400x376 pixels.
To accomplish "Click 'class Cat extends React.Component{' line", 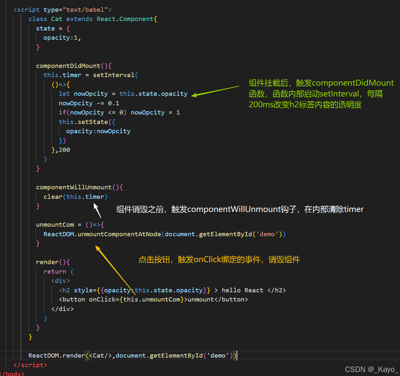I will click(93, 19).
